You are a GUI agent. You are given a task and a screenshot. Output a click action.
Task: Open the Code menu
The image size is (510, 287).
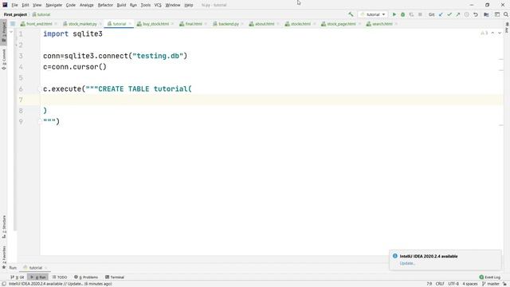pos(71,5)
